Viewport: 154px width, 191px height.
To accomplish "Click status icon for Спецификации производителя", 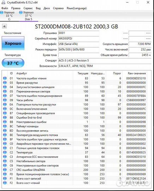I will [x=5, y=113].
